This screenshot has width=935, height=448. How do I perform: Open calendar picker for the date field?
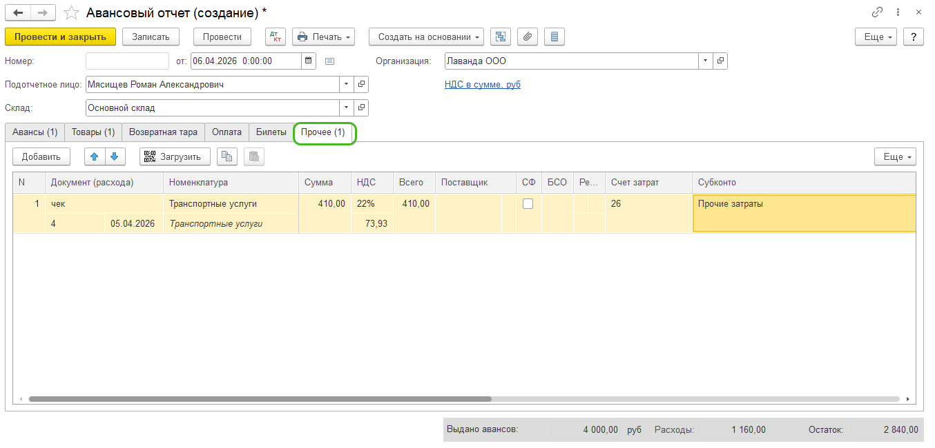[x=309, y=61]
